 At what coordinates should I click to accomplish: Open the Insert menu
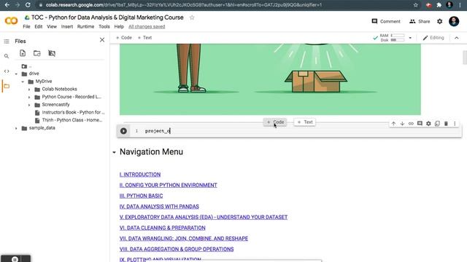coord(67,26)
